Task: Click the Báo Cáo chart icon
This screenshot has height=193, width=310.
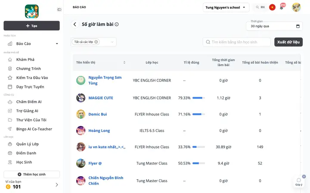Action: [10, 44]
